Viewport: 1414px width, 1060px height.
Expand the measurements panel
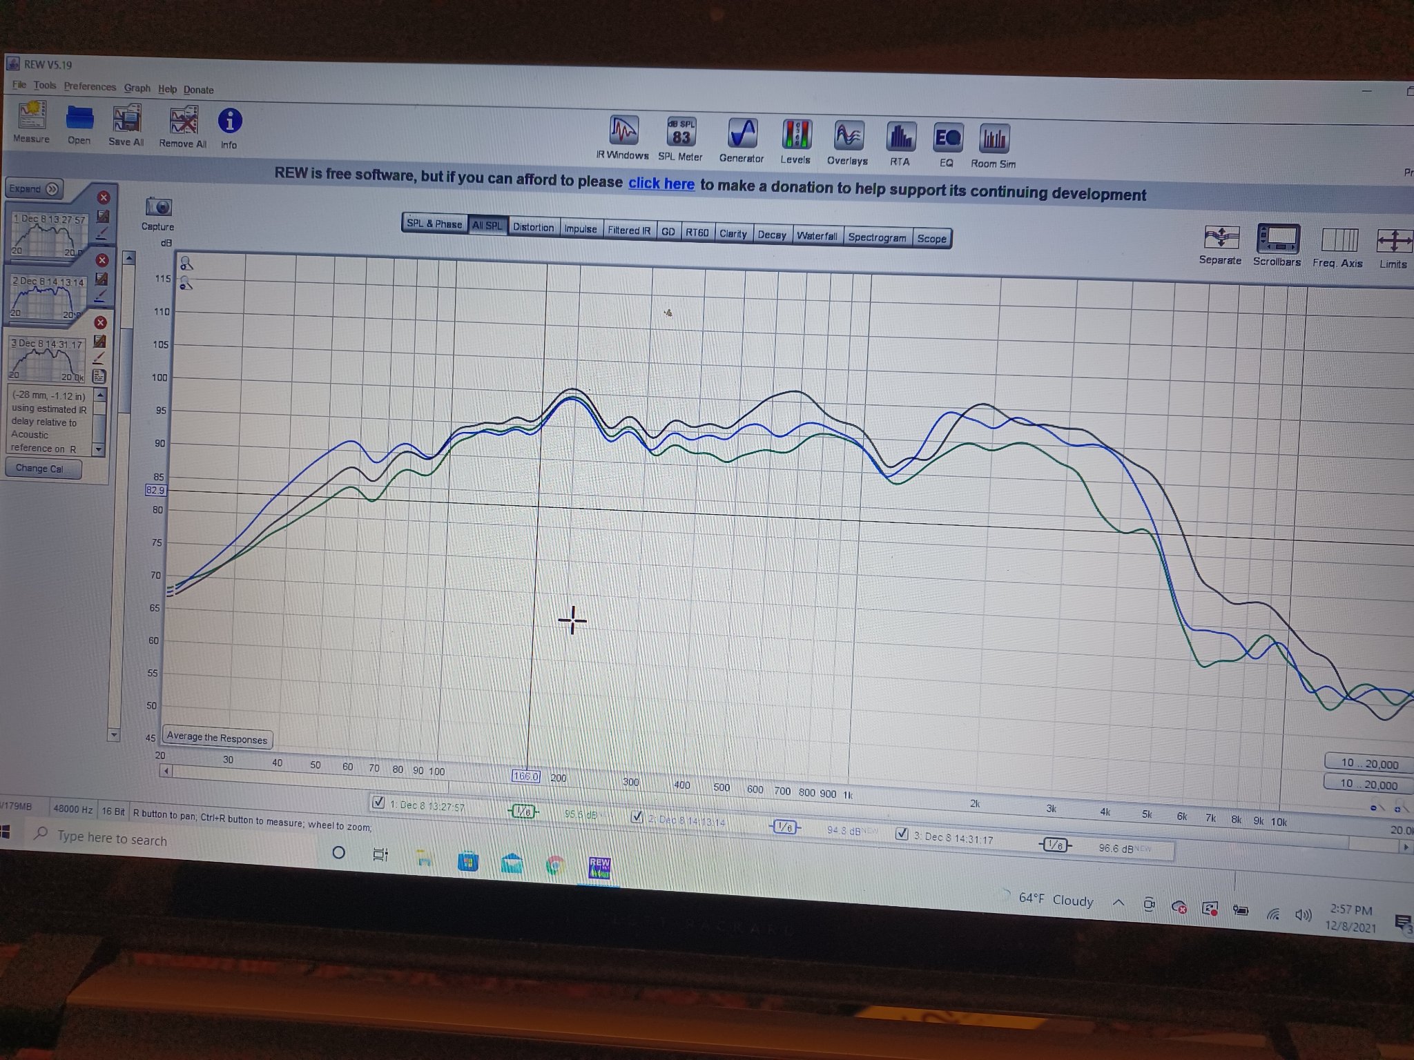coord(34,188)
